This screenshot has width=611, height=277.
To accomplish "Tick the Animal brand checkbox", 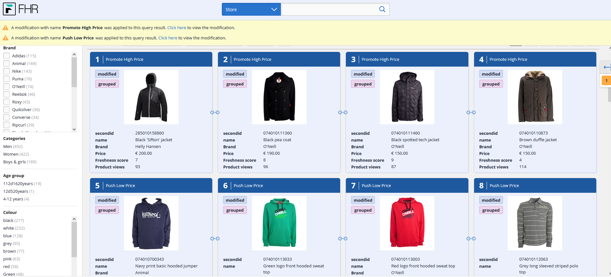I will coord(6,63).
